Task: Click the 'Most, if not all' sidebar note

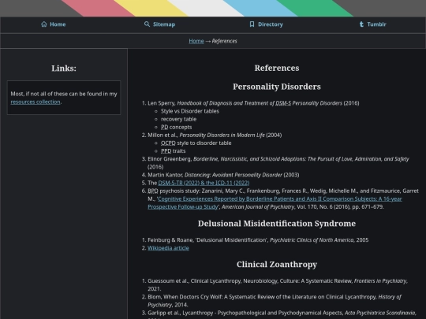Action: 64,98
